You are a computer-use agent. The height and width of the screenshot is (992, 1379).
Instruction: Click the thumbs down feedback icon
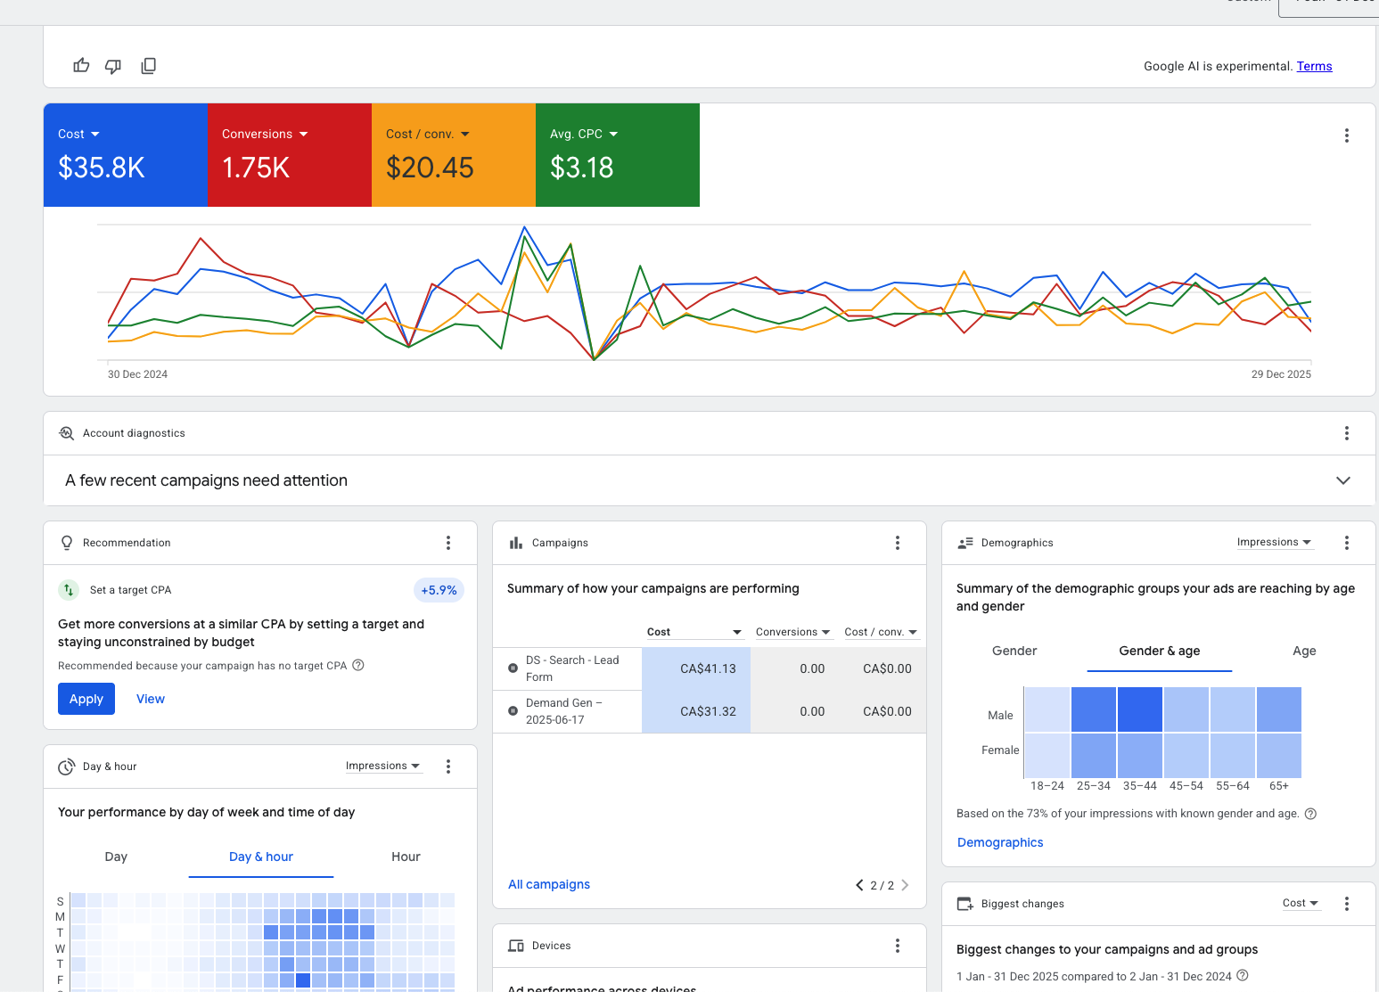click(x=113, y=66)
